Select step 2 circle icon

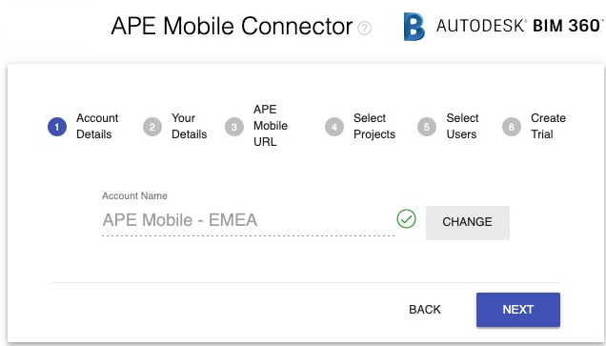pyautogui.click(x=152, y=127)
